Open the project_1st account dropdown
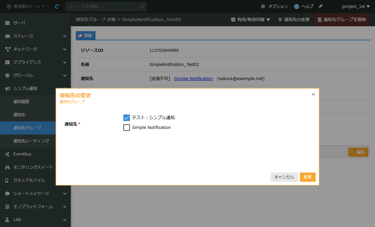This screenshot has width=375, height=227. 355,7
